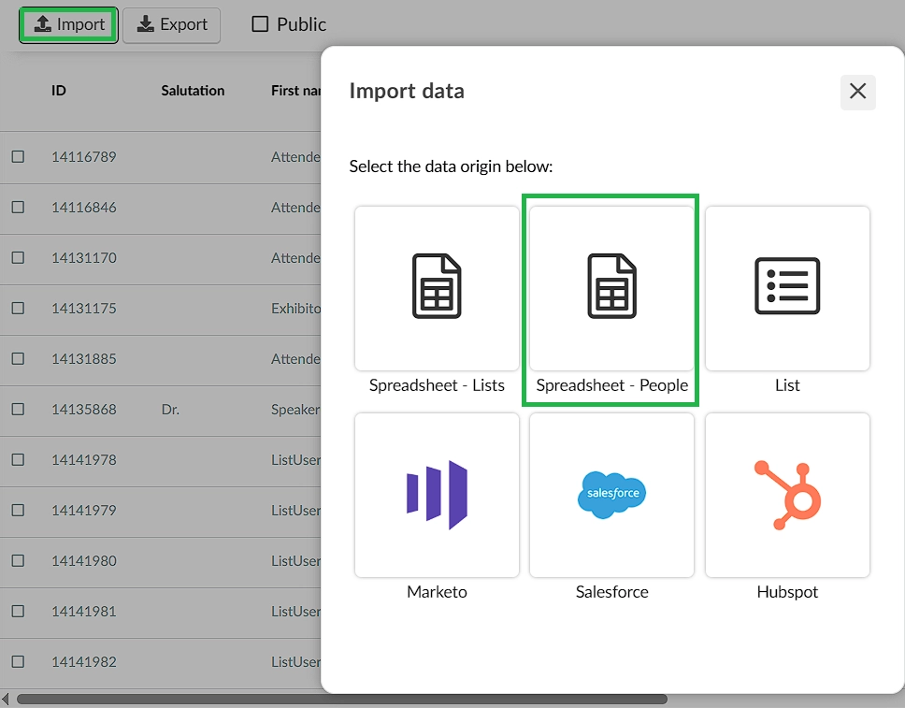The height and width of the screenshot is (708, 905).
Task: Click the Speaker first name cell
Action: coord(295,410)
